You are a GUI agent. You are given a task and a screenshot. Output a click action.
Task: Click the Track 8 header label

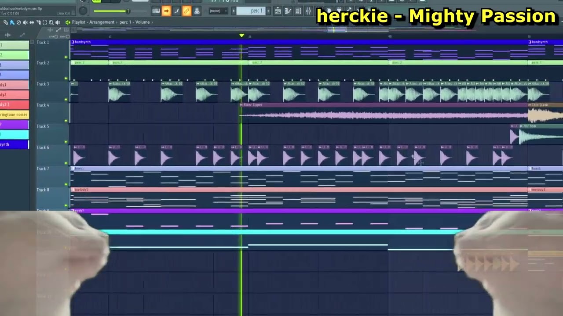point(43,190)
